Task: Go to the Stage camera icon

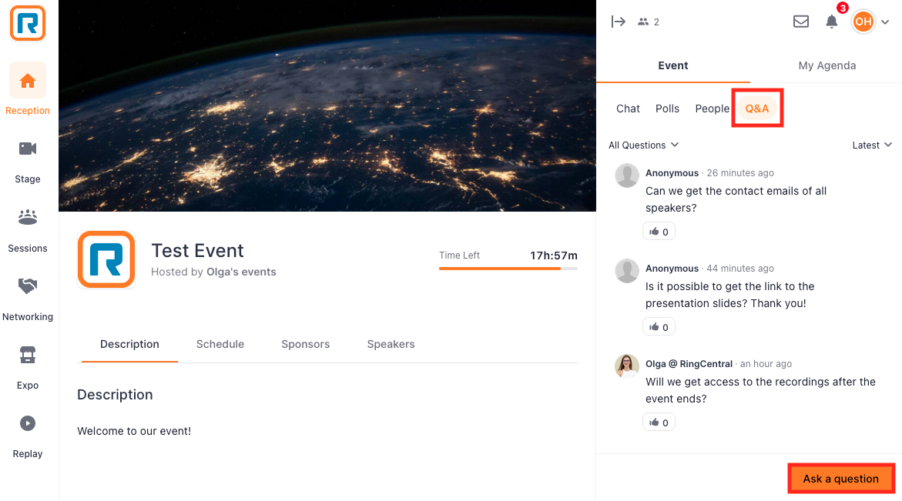Action: point(28,149)
